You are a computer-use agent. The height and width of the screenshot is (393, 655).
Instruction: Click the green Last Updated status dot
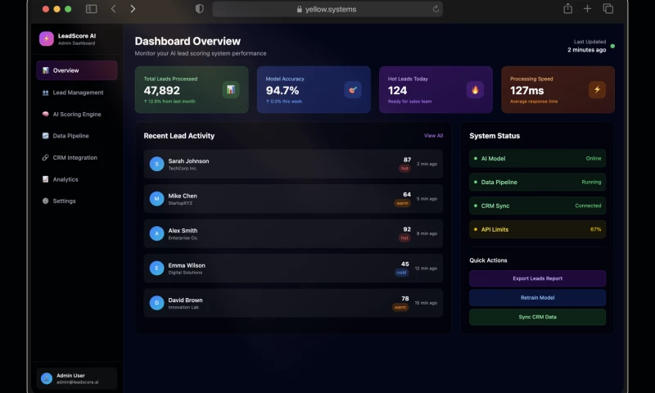[612, 46]
